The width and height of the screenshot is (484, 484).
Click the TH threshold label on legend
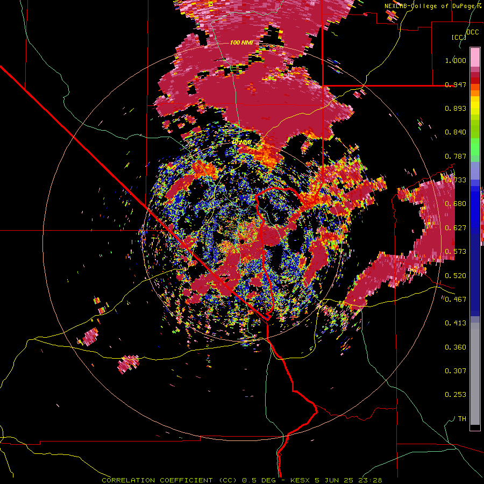point(462,419)
